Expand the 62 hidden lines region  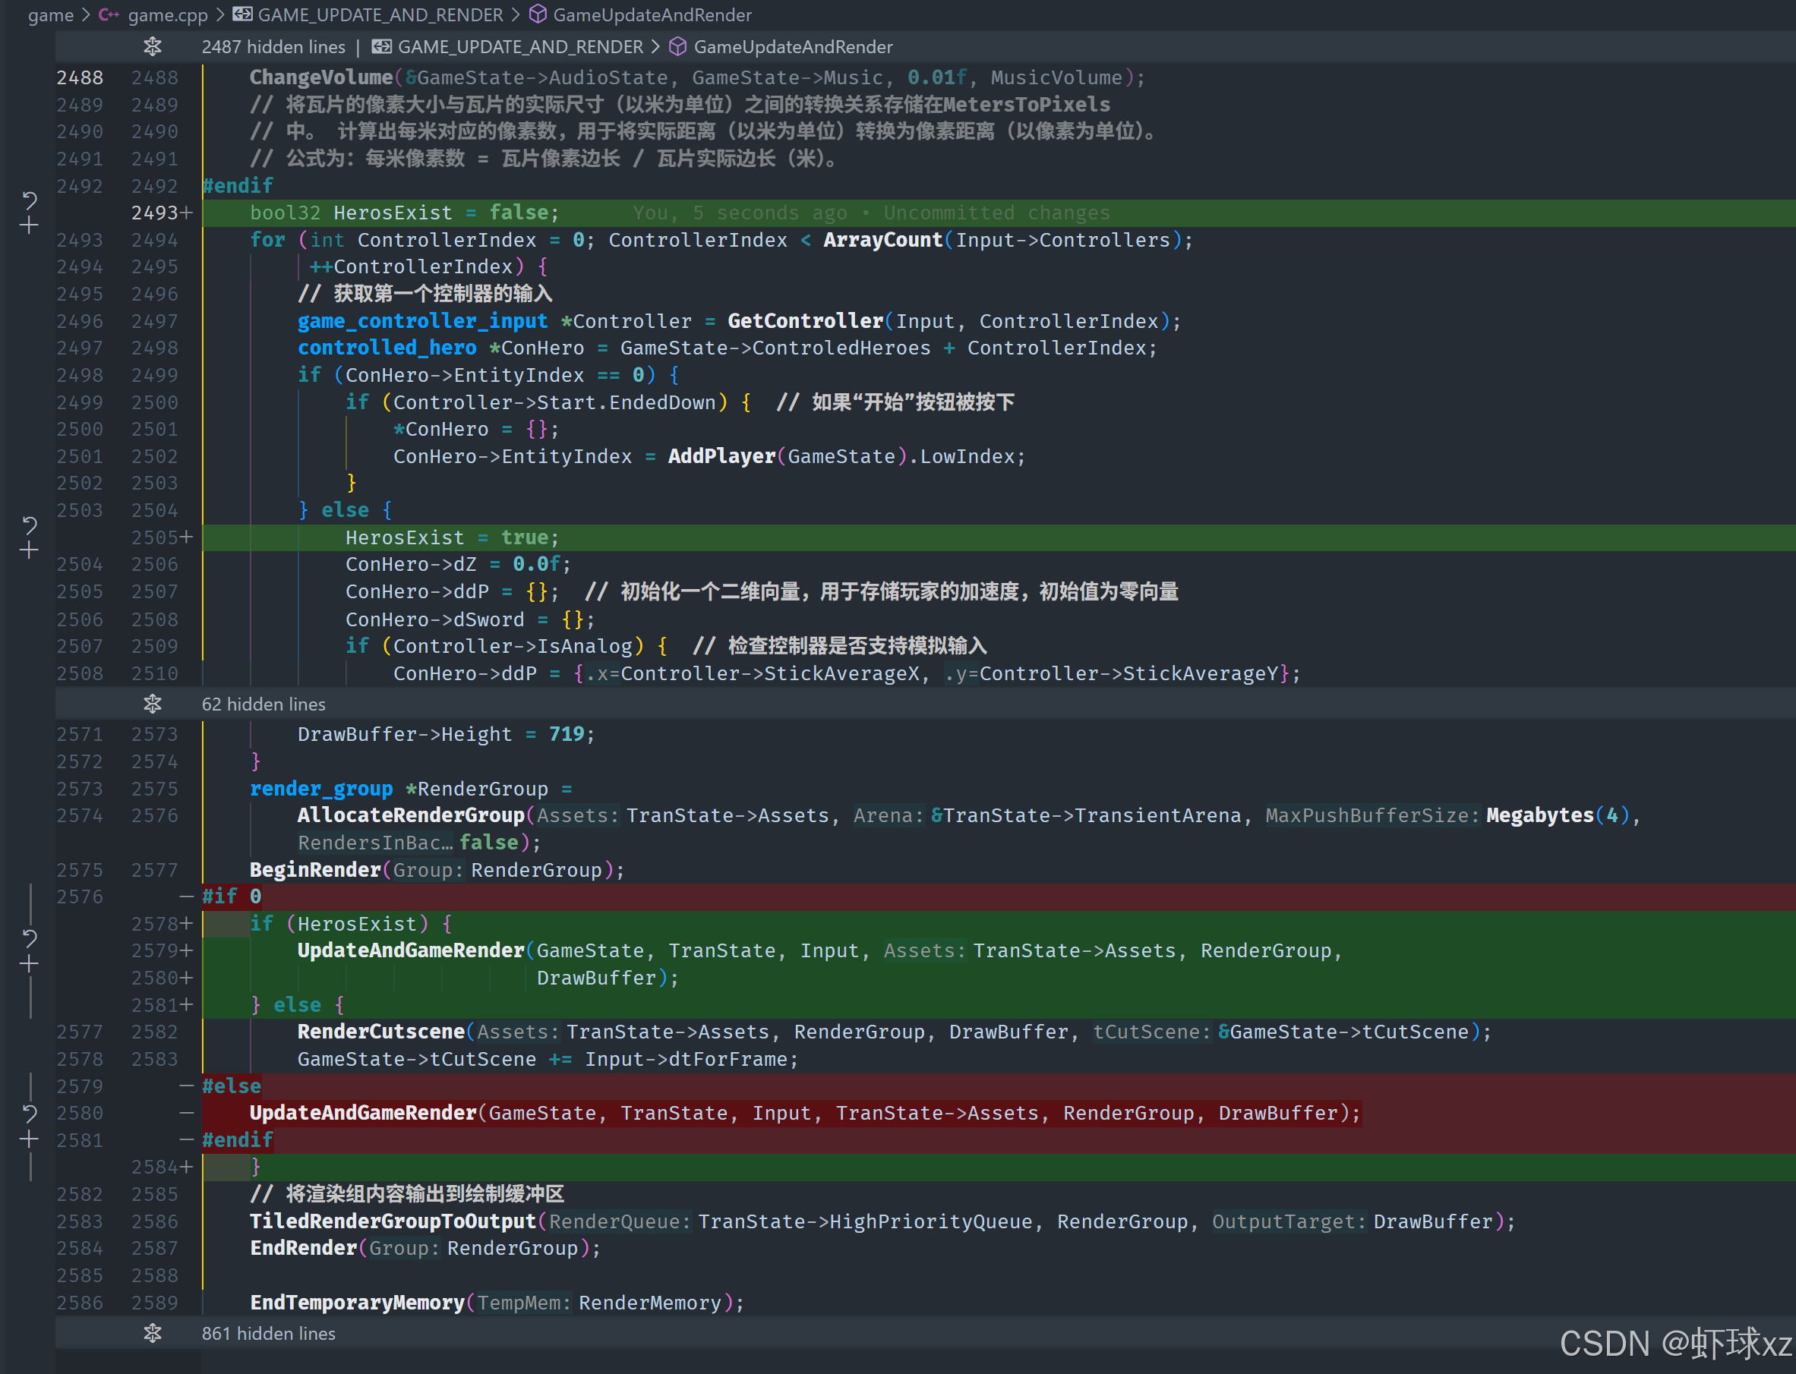coord(152,704)
